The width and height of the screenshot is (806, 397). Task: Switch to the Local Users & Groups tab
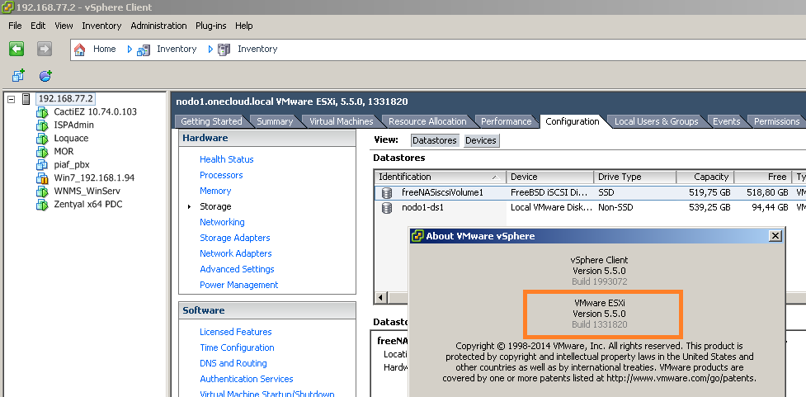(x=657, y=121)
